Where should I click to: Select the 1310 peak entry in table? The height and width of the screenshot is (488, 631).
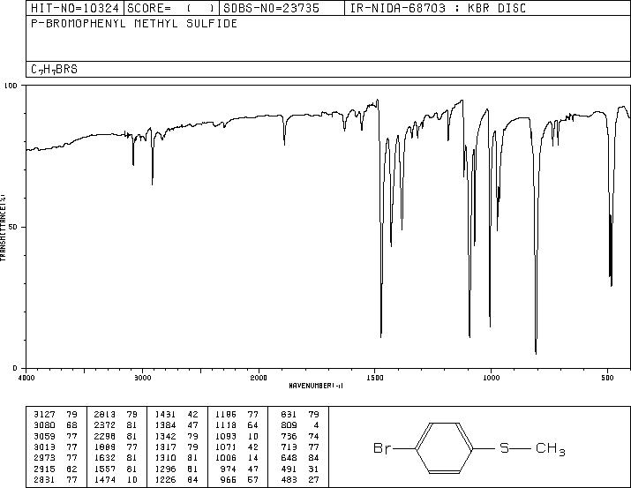pyautogui.click(x=165, y=458)
